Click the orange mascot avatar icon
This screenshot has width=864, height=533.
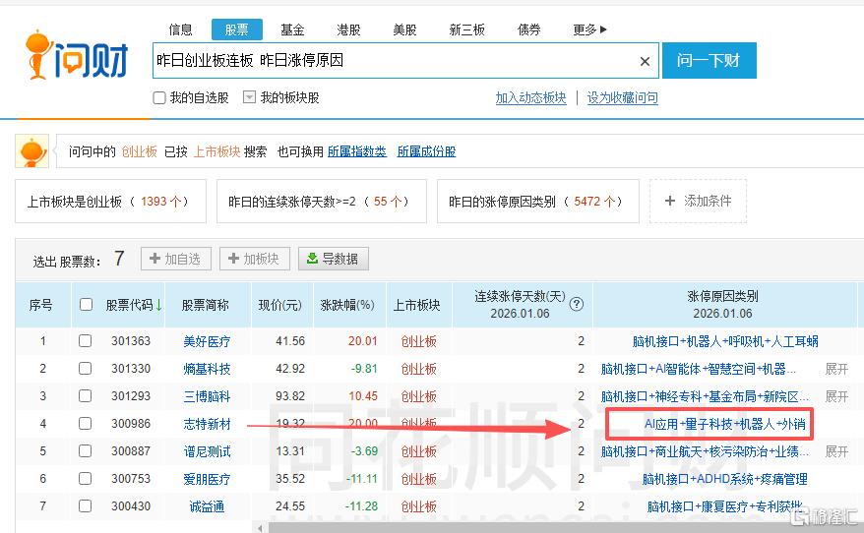[31, 151]
